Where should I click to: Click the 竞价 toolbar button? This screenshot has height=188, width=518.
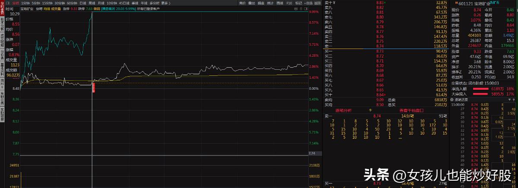tap(243, 3)
